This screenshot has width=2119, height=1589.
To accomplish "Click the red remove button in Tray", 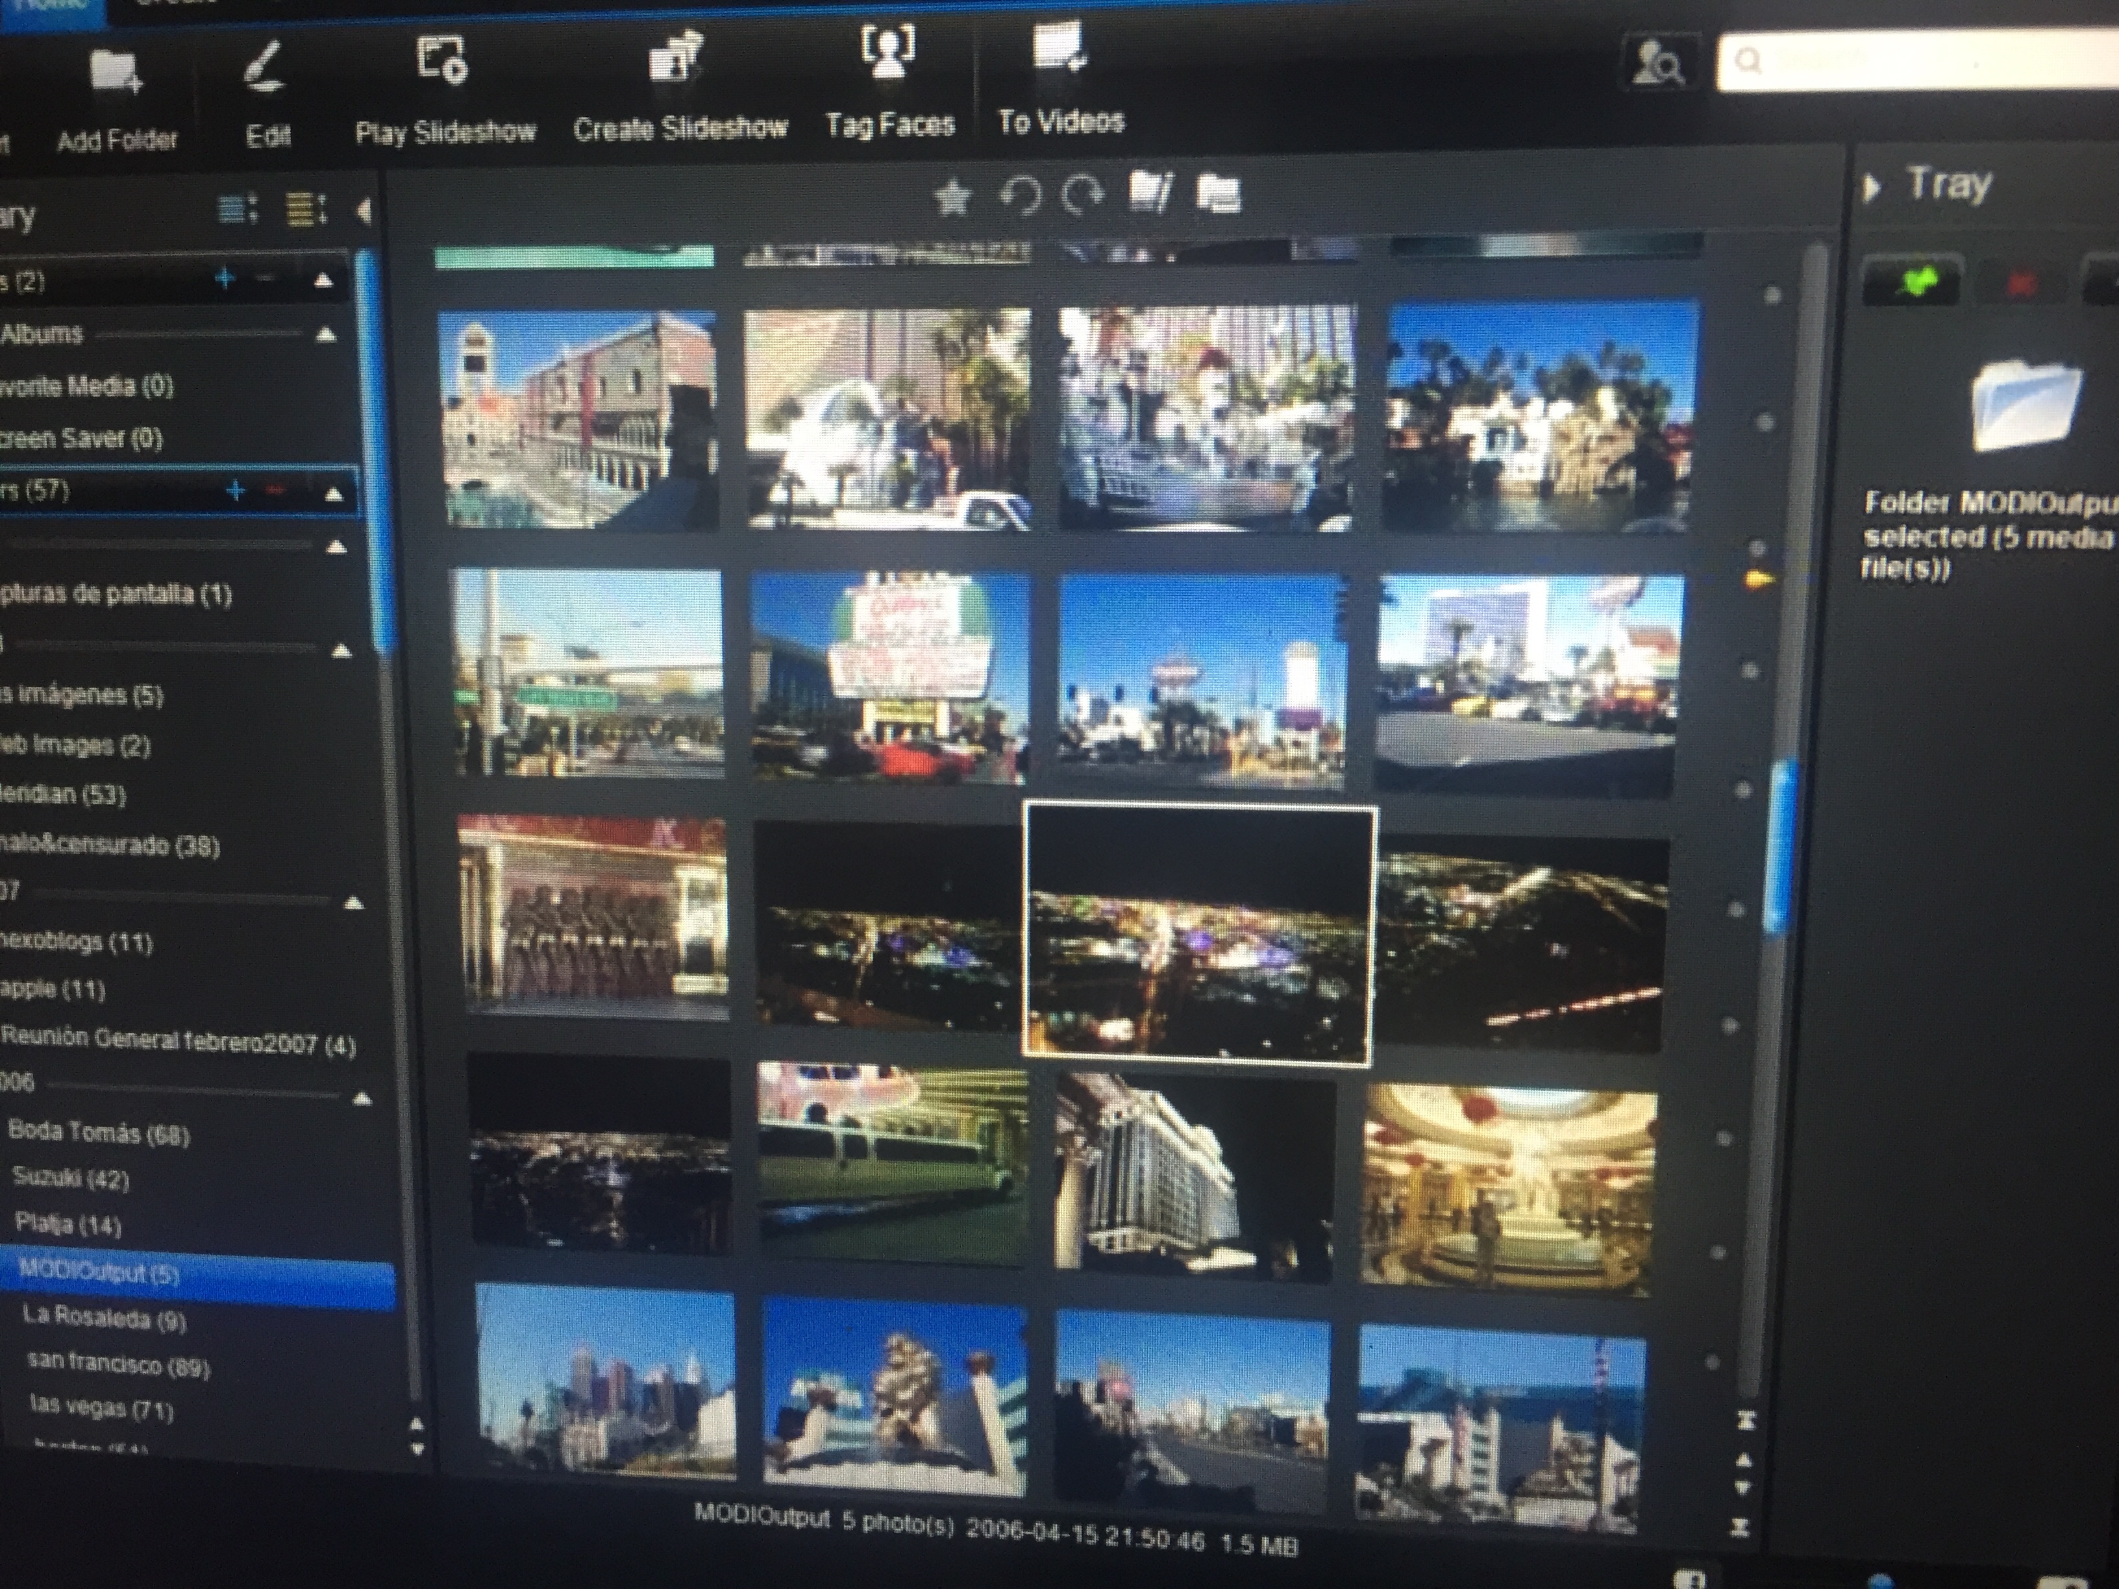I will click(x=2021, y=284).
